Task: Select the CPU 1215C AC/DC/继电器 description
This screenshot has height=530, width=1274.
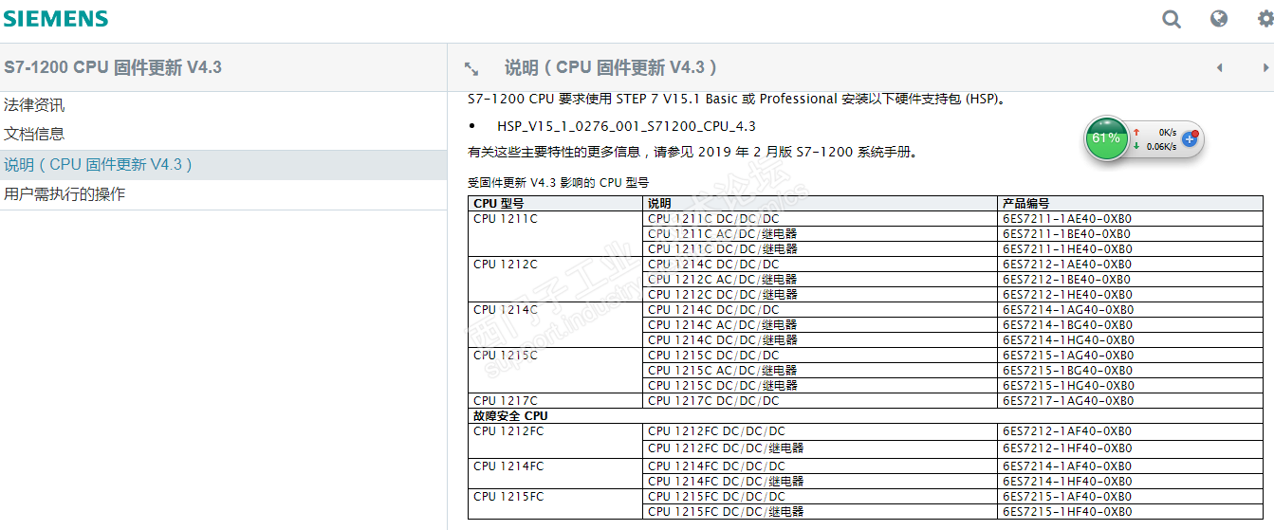Action: [x=723, y=371]
